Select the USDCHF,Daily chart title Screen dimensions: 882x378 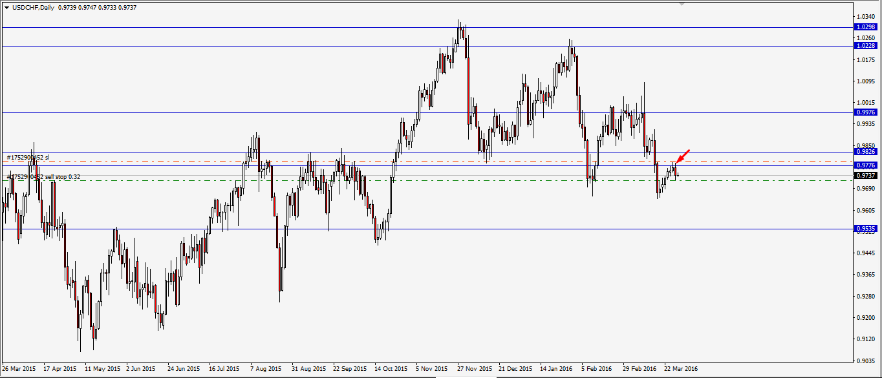33,7
